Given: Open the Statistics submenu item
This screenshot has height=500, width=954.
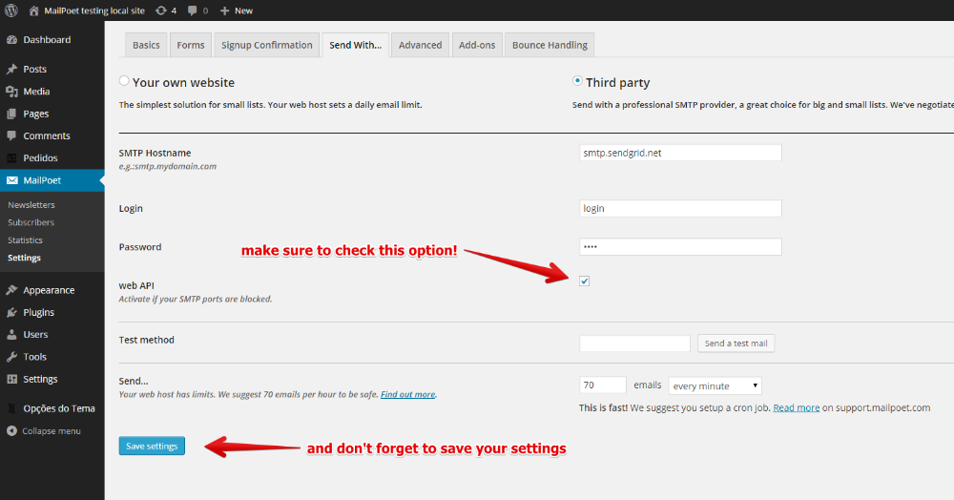Looking at the screenshot, I should click(25, 240).
